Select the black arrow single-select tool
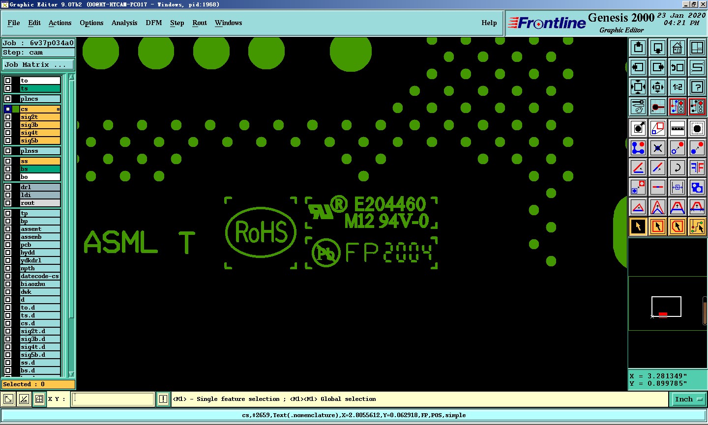The height and width of the screenshot is (425, 708). point(638,227)
